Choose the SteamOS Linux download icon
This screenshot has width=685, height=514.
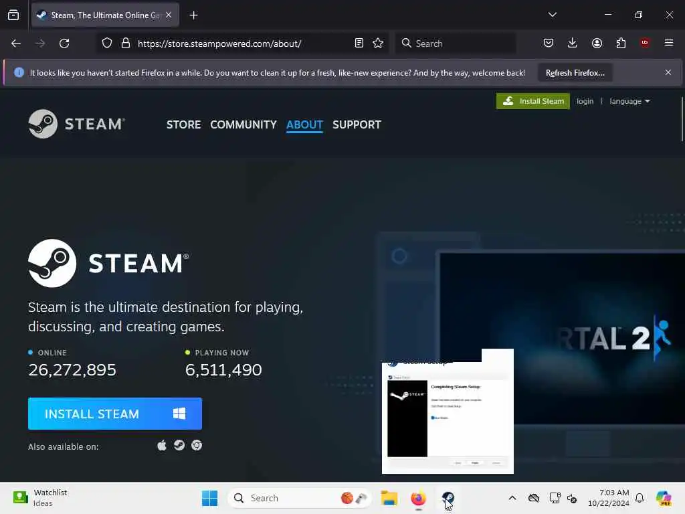click(179, 445)
